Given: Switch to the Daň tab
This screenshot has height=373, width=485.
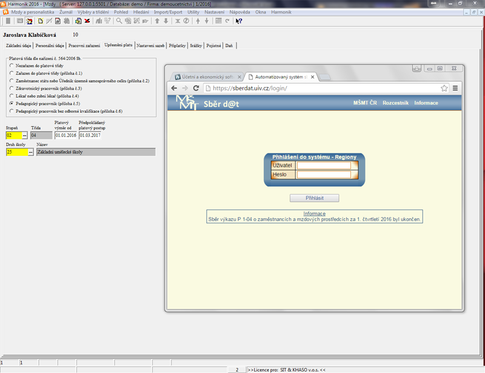Looking at the screenshot, I should (x=229, y=45).
